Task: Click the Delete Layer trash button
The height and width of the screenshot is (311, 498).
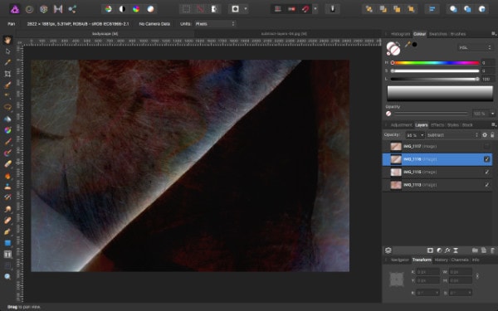Action: point(492,250)
